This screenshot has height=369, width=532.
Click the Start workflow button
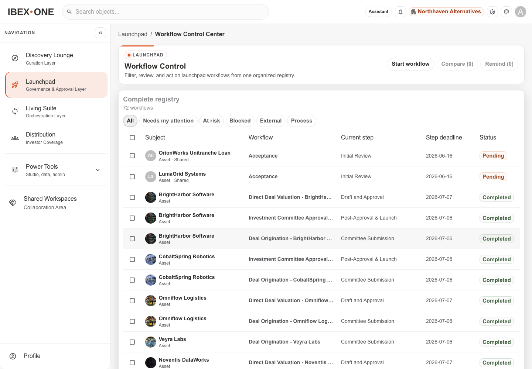pyautogui.click(x=410, y=64)
